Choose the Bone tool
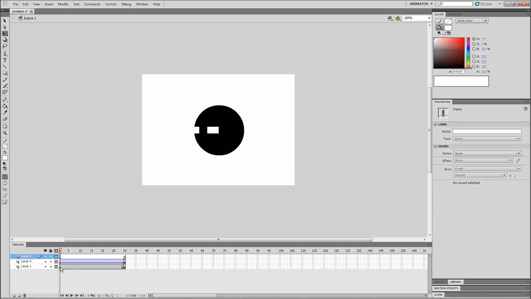531x299 pixels. point(5,100)
